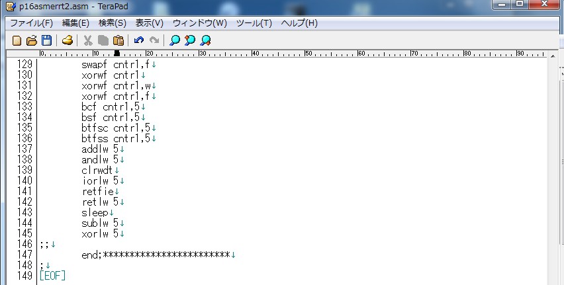Click the line "iorlw 5"
Image resolution: width=564 pixels, height=285 pixels.
tap(100, 181)
